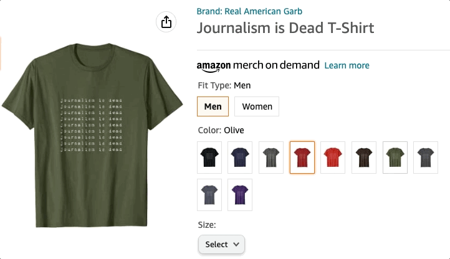Screen dimensions: 450x259
Task: Select the gray swatch between navy and dark red
Action: pos(271,158)
